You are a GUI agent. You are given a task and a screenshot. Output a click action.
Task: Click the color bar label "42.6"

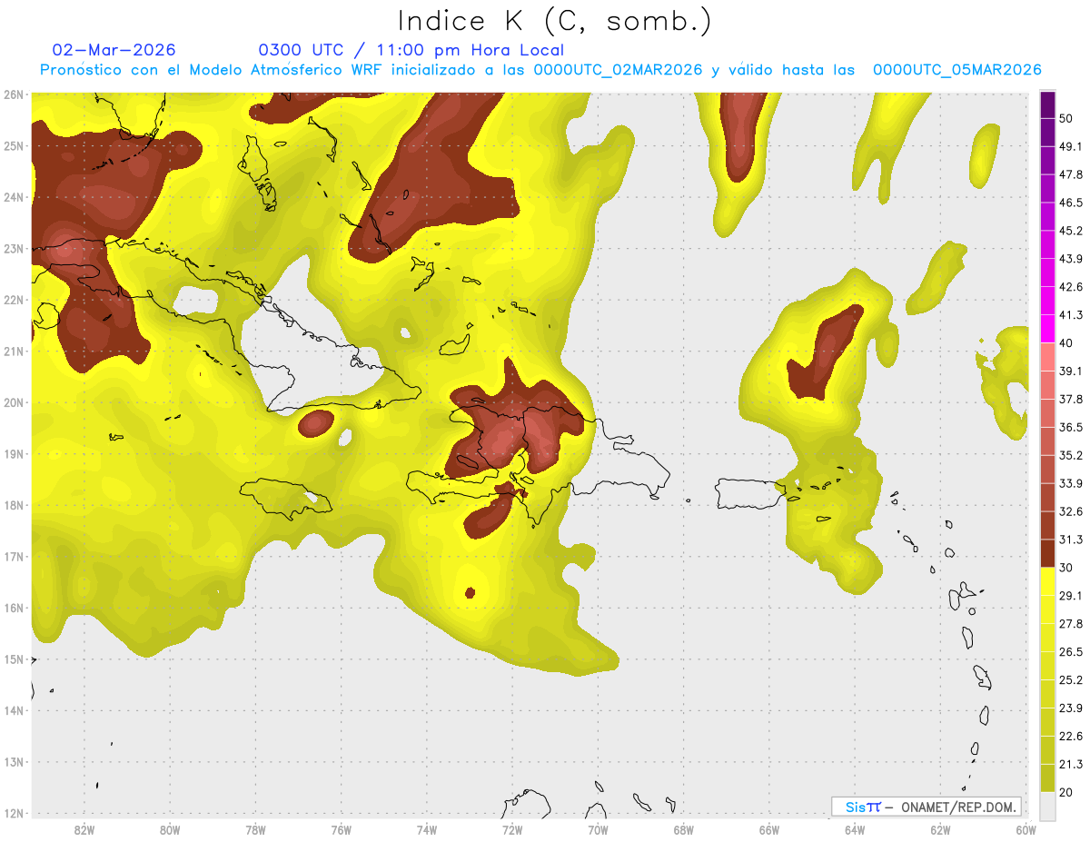click(1072, 287)
